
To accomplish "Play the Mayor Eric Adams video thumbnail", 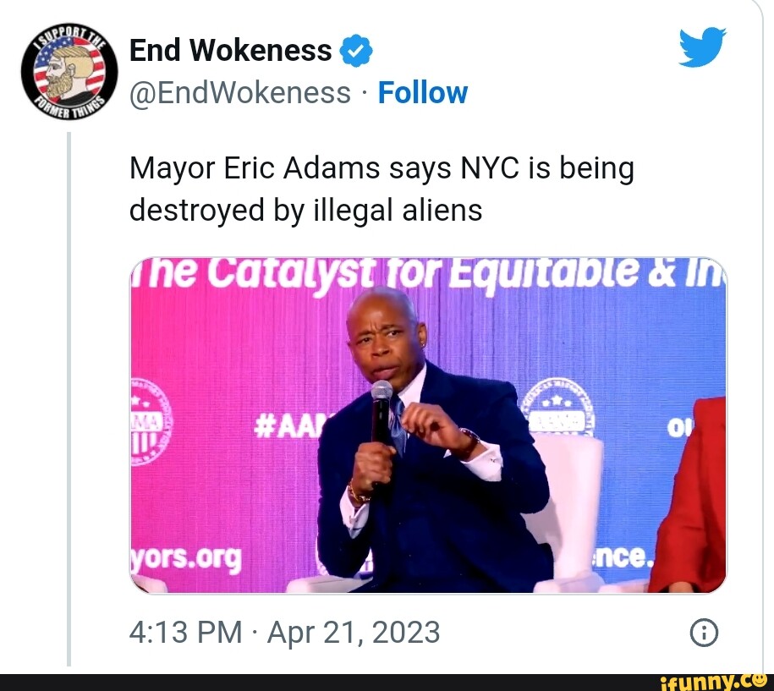I will (428, 425).
